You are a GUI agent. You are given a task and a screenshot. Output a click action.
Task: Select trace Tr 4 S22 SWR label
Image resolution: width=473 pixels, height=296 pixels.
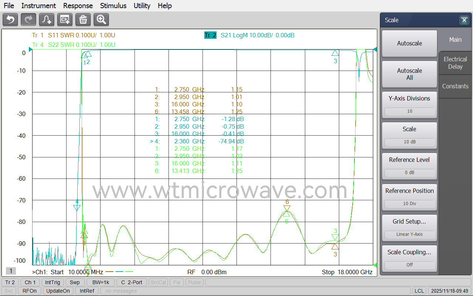point(74,45)
